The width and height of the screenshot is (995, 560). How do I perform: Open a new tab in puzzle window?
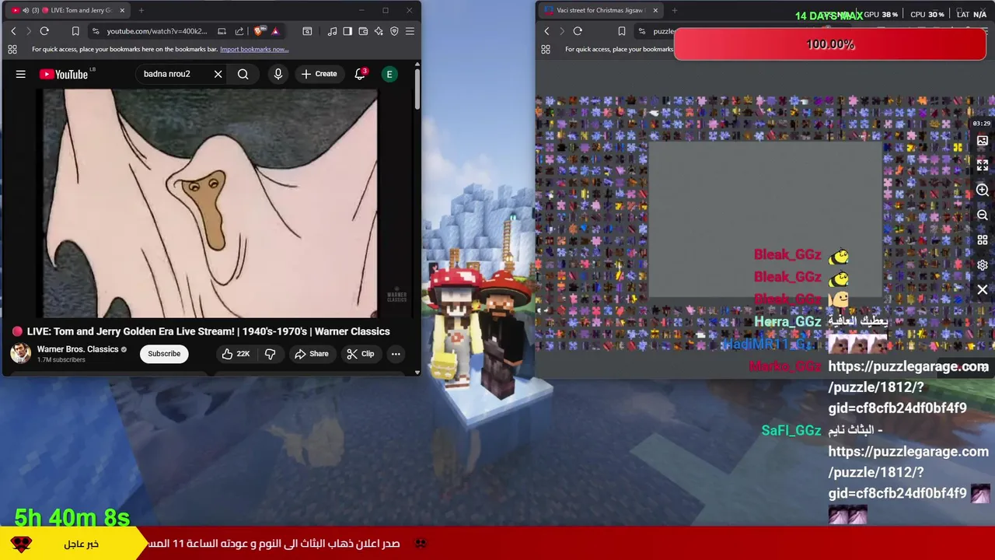(675, 10)
